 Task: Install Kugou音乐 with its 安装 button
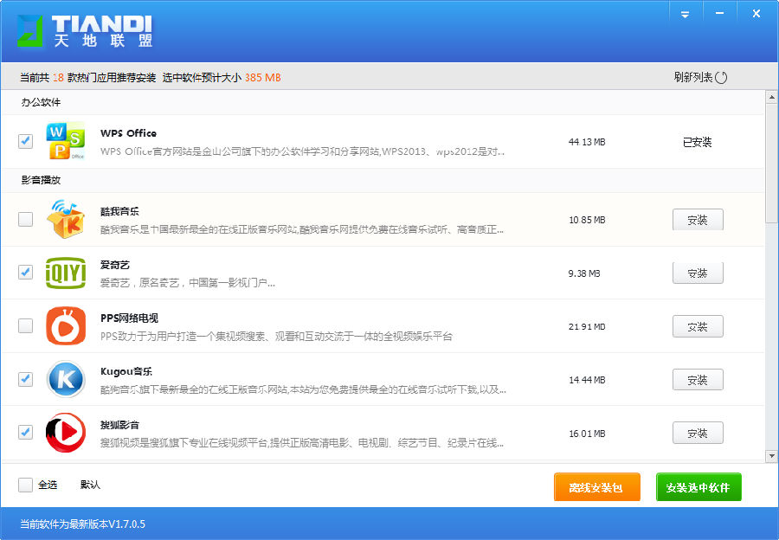pyautogui.click(x=698, y=380)
